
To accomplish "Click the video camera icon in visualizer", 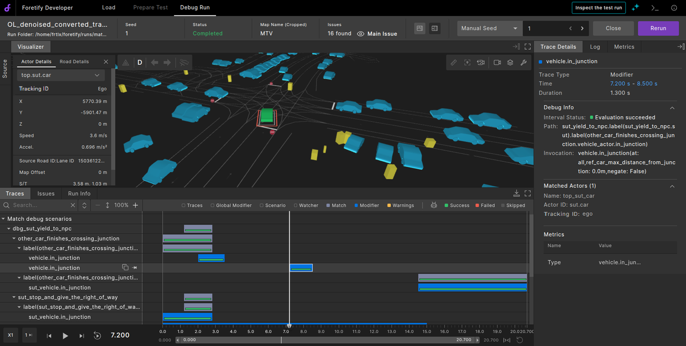I will [497, 63].
